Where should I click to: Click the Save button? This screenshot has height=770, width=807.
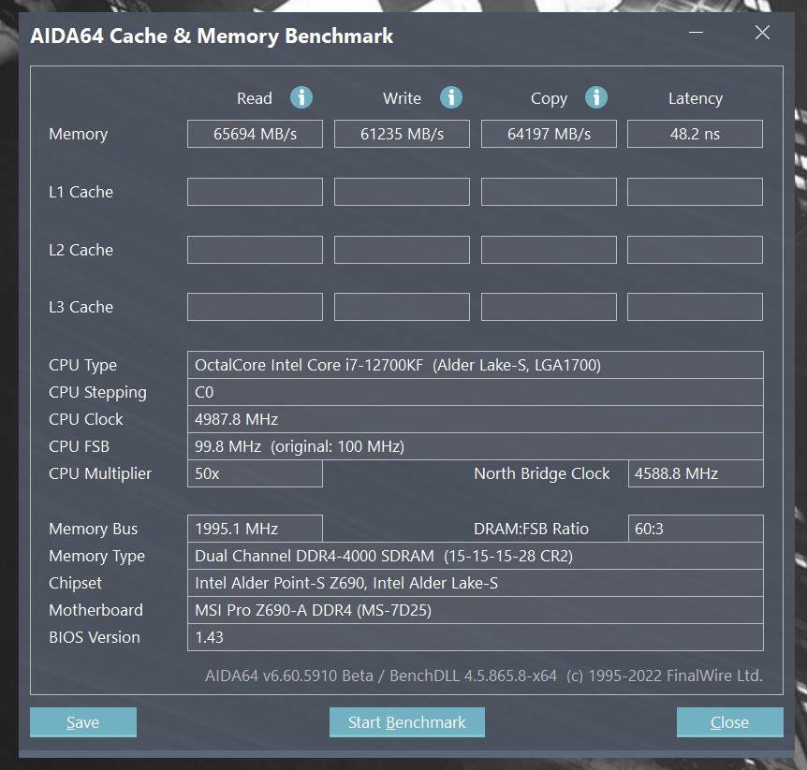coord(83,722)
